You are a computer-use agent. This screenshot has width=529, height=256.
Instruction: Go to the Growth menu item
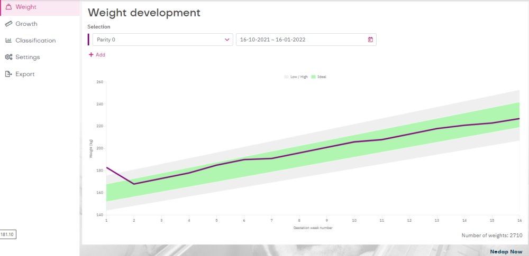pyautogui.click(x=26, y=24)
